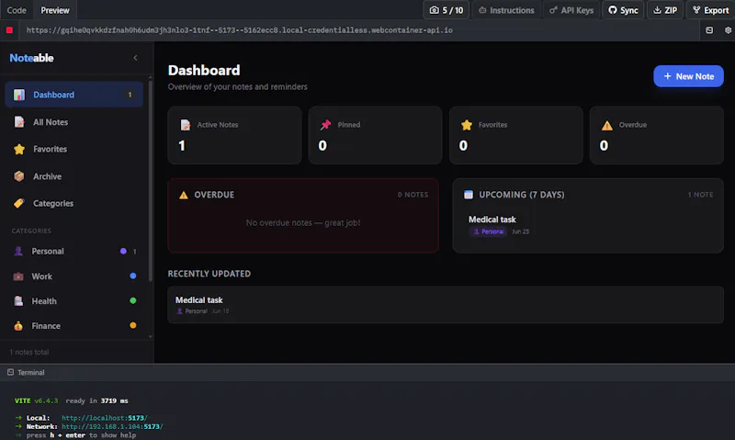Screen dimensions: 735x440
Task: Click the green Health color dot
Action: coord(133,300)
